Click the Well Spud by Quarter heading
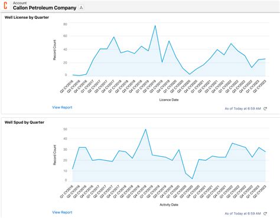The width and height of the screenshot is (280, 218). (24, 122)
